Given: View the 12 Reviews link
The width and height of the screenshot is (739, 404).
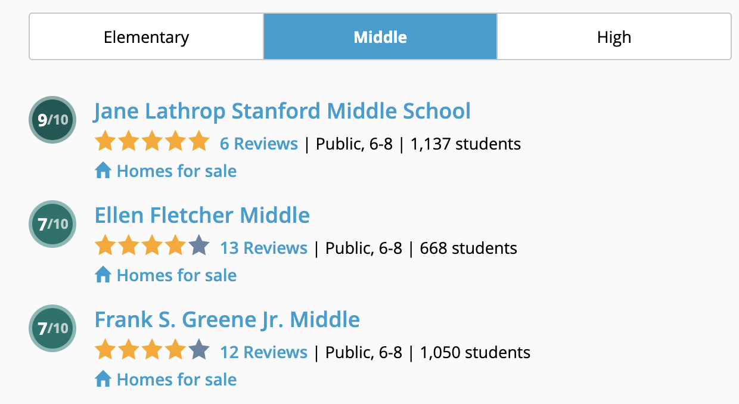Looking at the screenshot, I should tap(264, 352).
